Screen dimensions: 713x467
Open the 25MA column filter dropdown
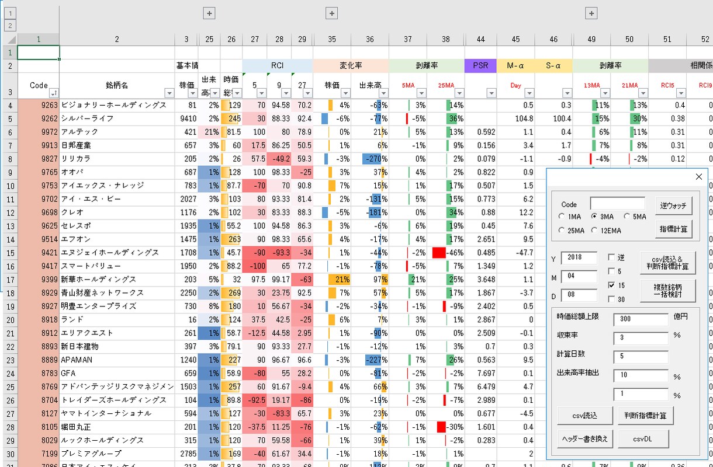pyautogui.click(x=459, y=93)
